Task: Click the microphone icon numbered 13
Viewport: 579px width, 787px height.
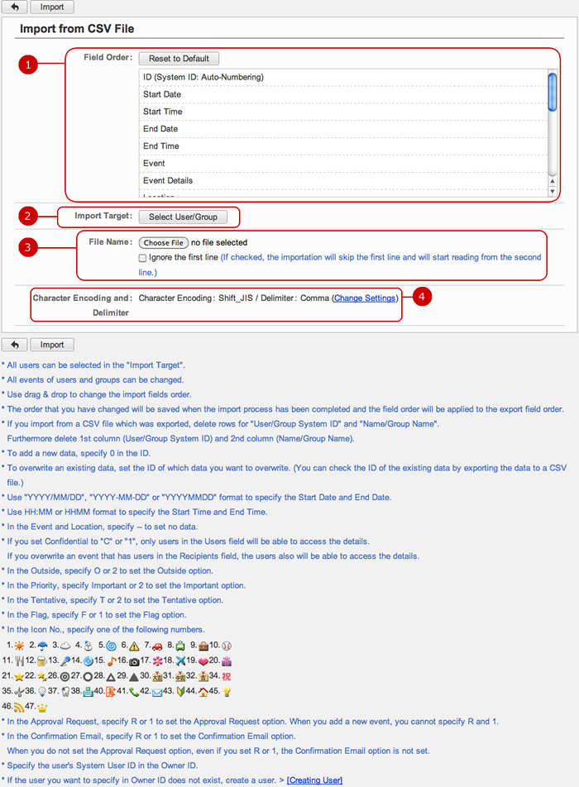Action: click(x=65, y=661)
